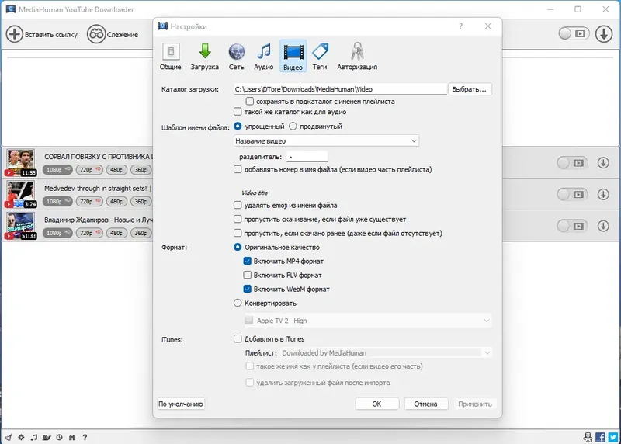Screen dimensions: 621x444
Task: Open the Tracking binoculars icon in toolbar
Action: point(96,34)
